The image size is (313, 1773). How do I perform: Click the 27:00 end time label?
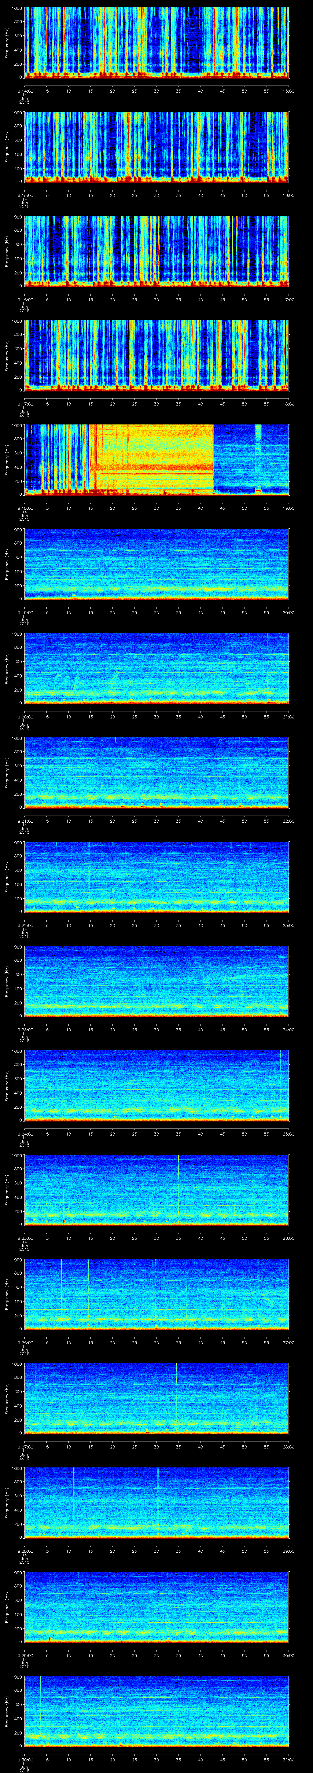[289, 1342]
